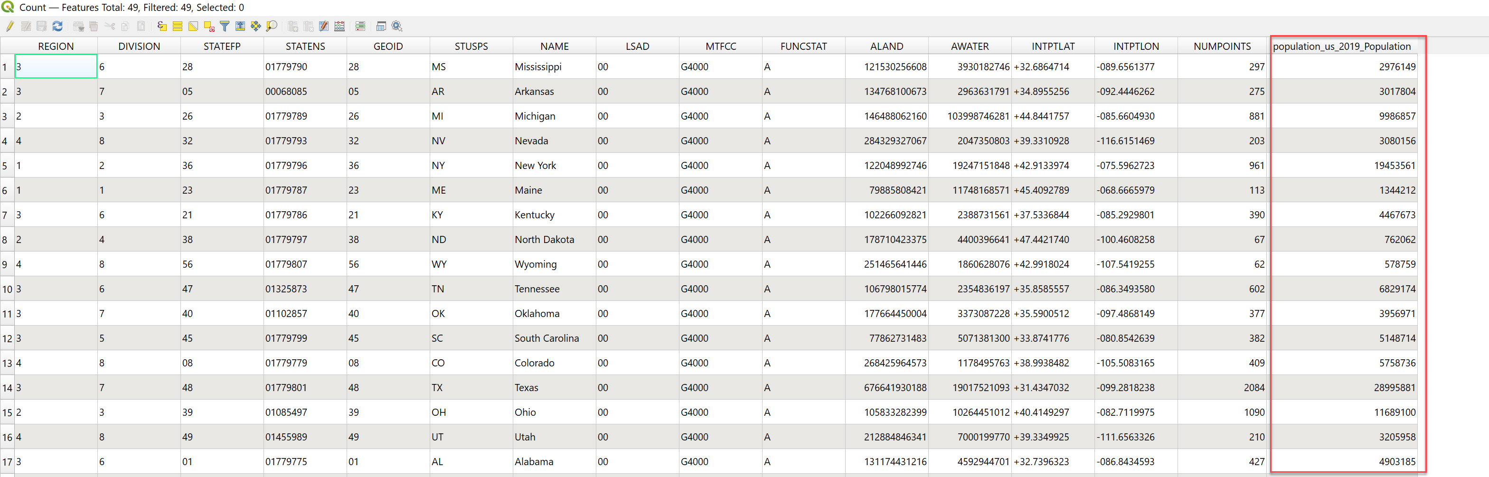Viewport: 1489px width, 477px height.
Task: Click the paste features icon
Action: coord(141,26)
